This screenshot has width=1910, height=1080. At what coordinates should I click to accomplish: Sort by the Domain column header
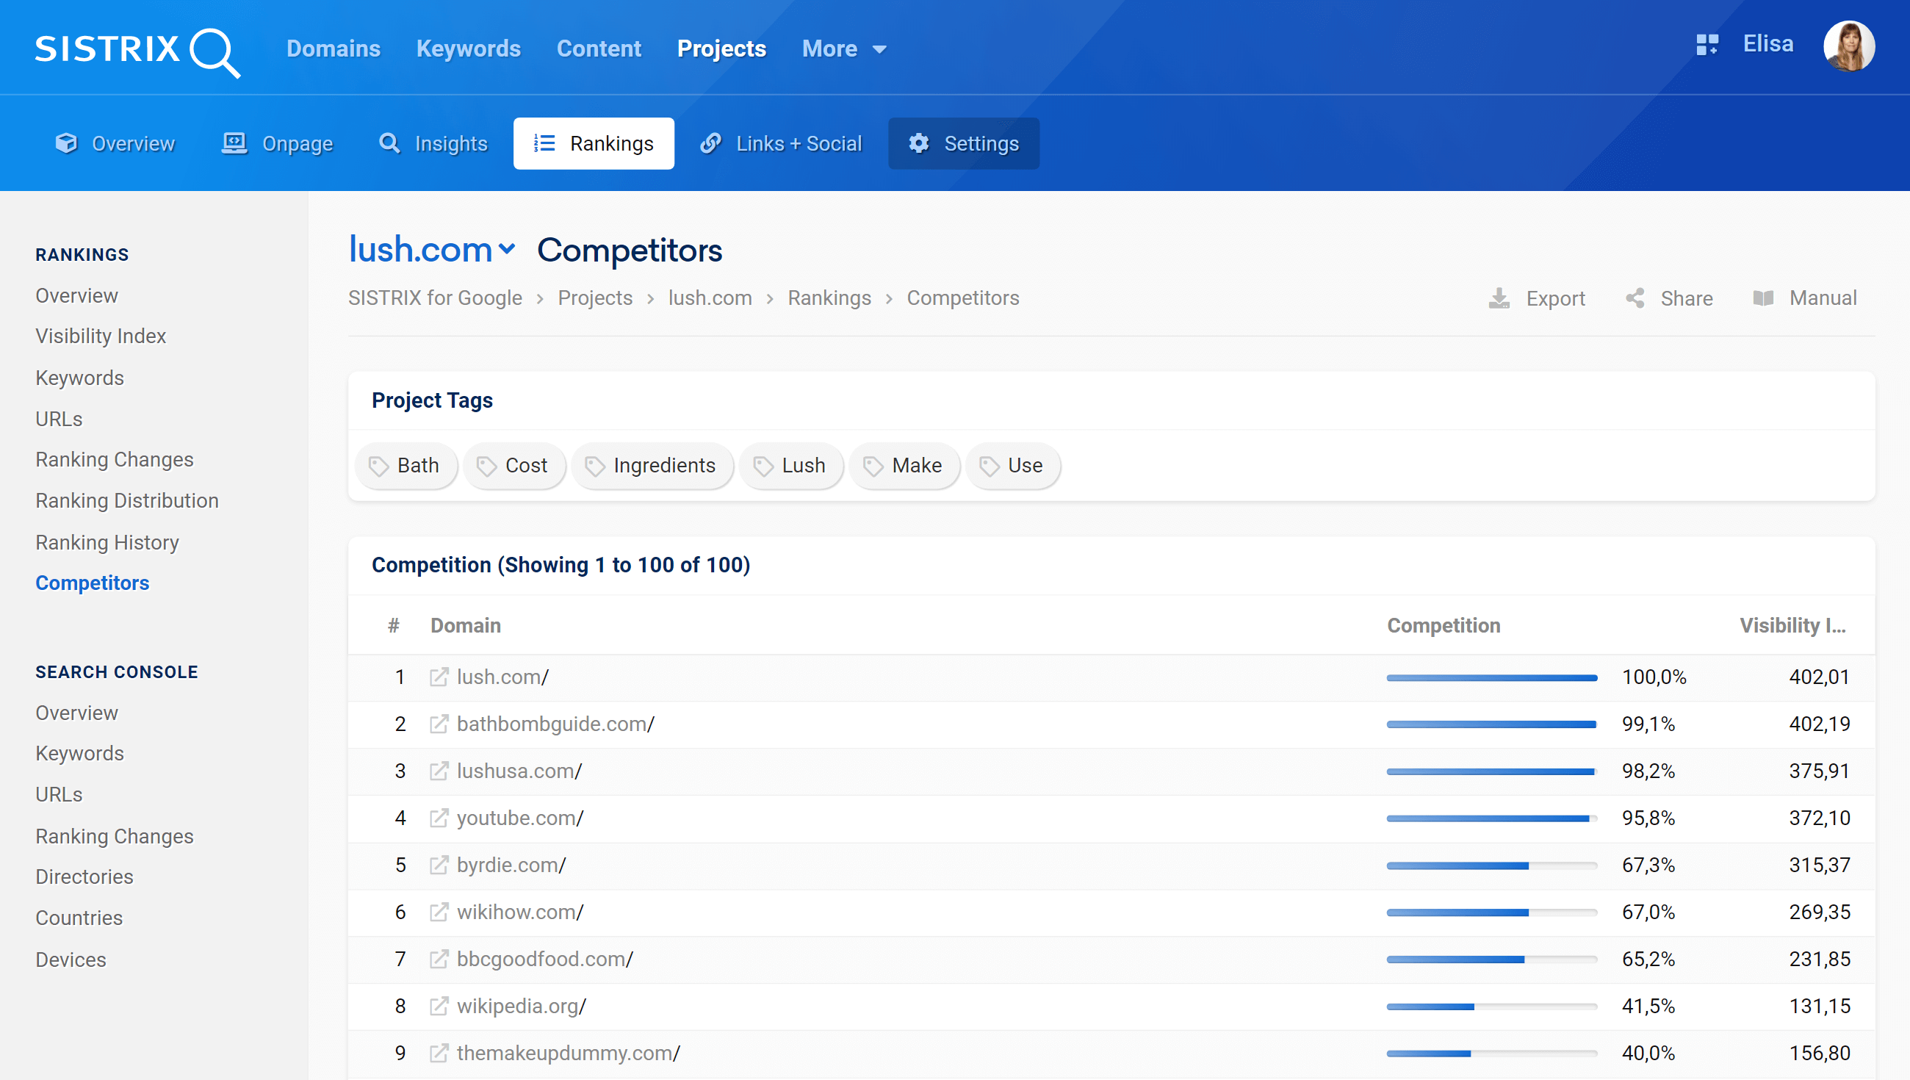466,625
